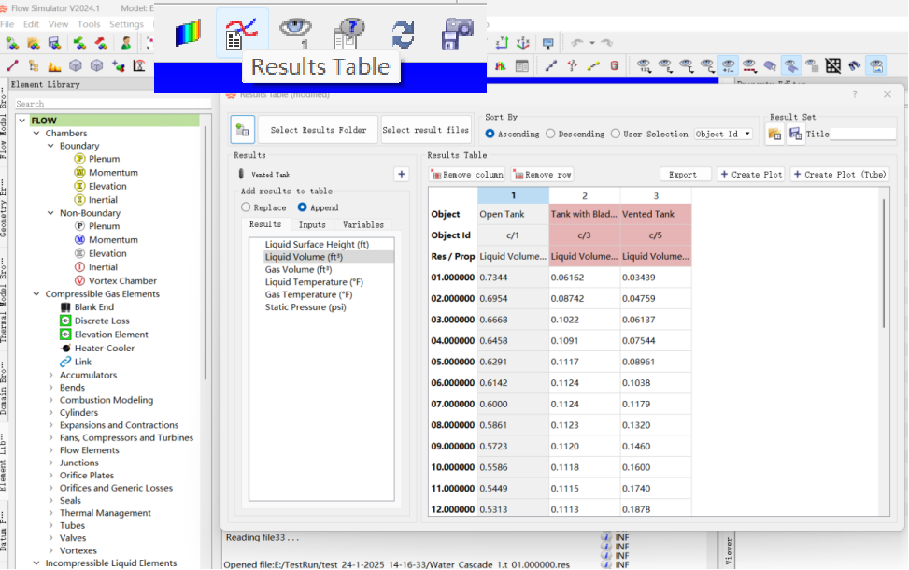The width and height of the screenshot is (909, 570).
Task: Click the floppy disk save screenshot icon
Action: (457, 34)
